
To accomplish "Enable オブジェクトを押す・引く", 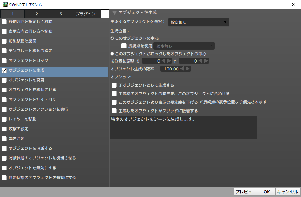I will coord(4,100).
